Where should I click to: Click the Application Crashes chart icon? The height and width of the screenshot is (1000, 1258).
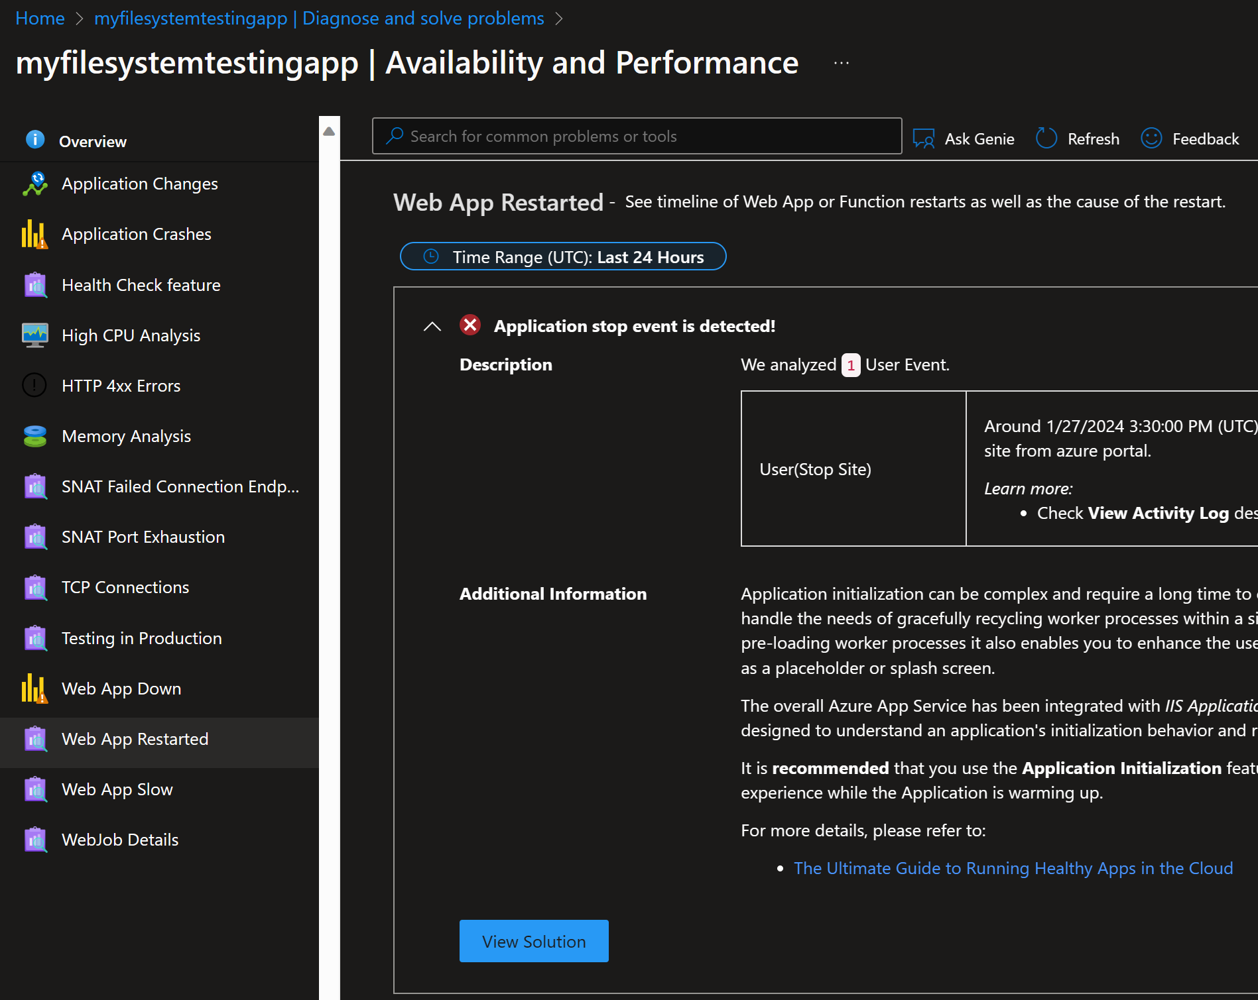(35, 235)
